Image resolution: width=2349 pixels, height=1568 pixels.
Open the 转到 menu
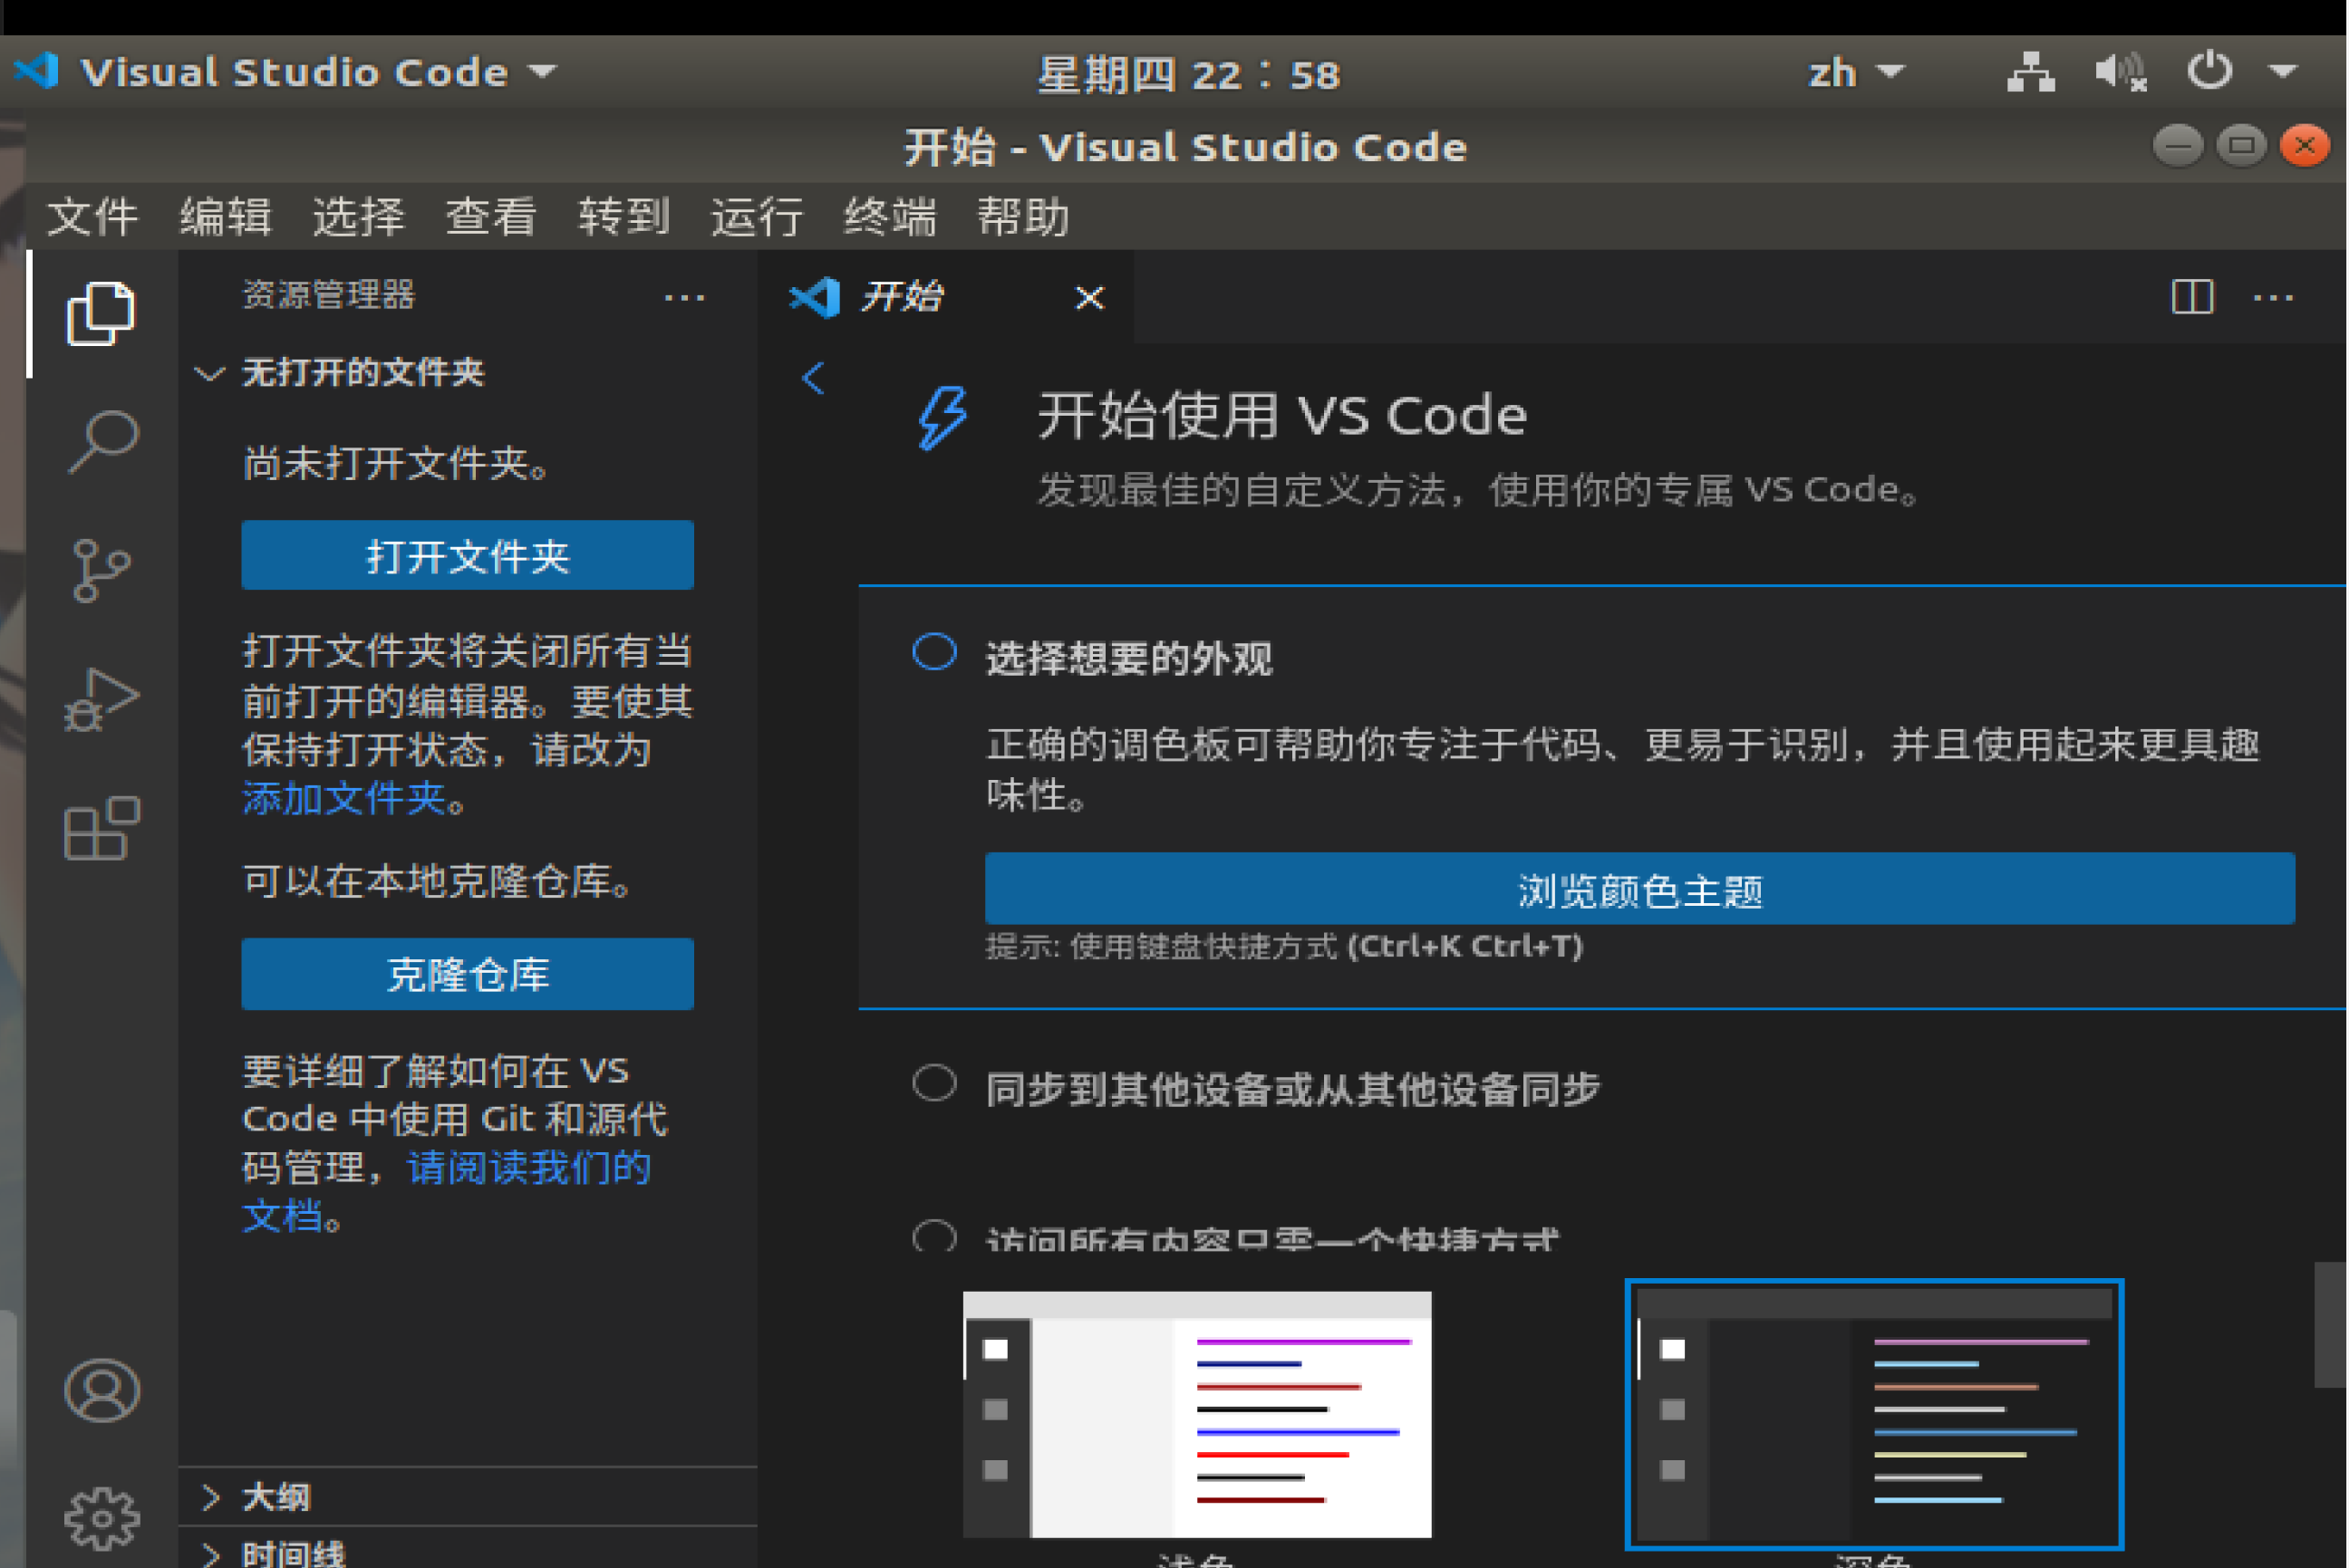624,216
